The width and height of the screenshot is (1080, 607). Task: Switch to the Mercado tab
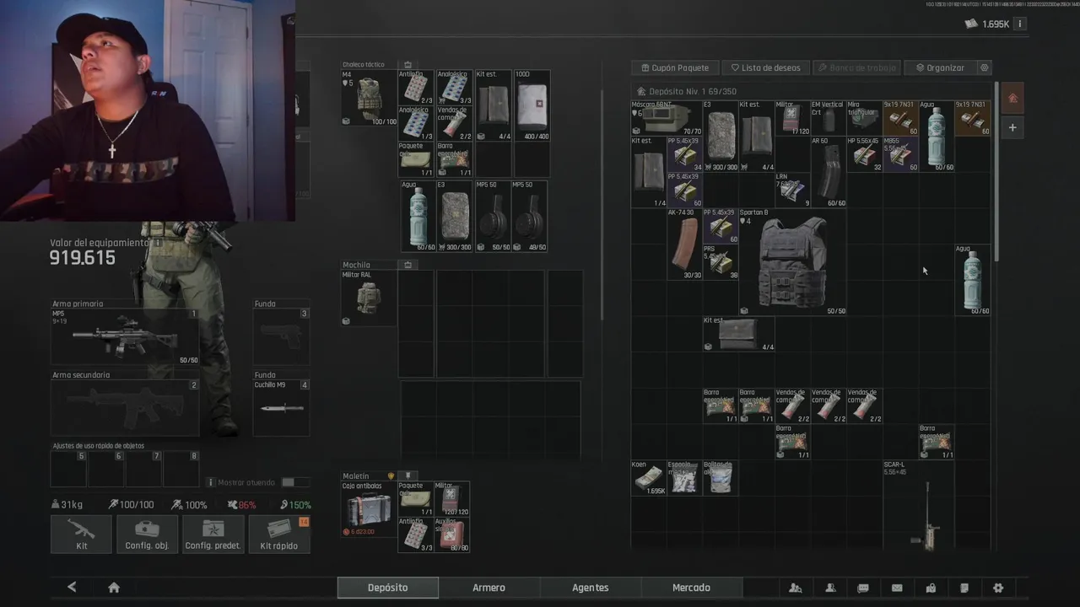[692, 588]
